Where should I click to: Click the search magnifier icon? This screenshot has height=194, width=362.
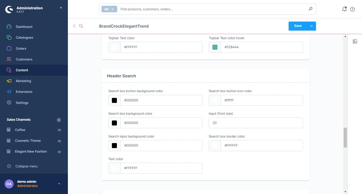310,9
